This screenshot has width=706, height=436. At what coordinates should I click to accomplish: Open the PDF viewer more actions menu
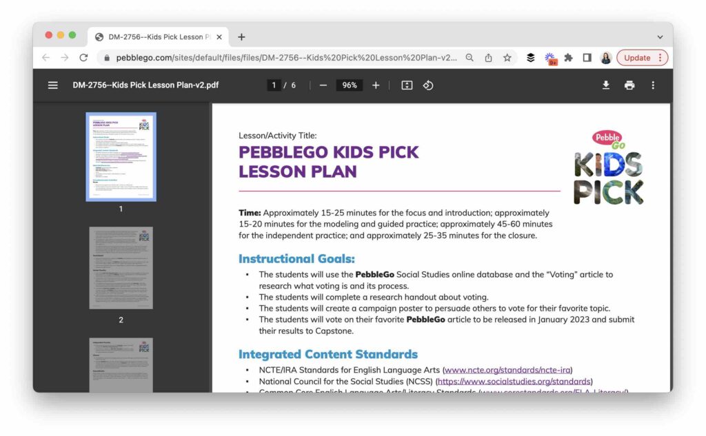[653, 85]
